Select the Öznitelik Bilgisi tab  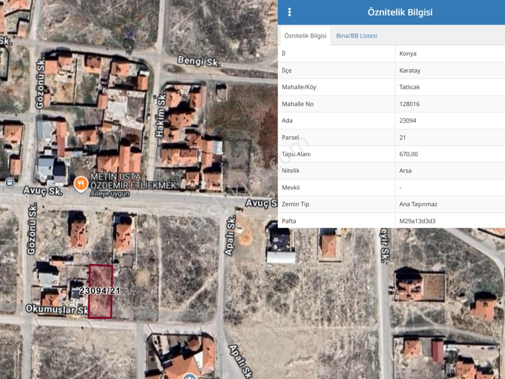click(305, 36)
